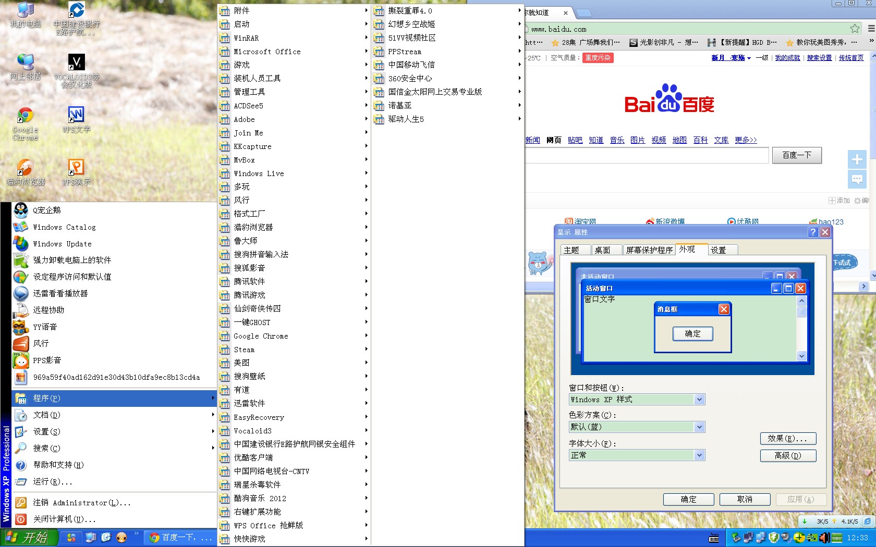The width and height of the screenshot is (876, 547).
Task: Click the preview window scrollbar down arrow
Action: pos(802,356)
